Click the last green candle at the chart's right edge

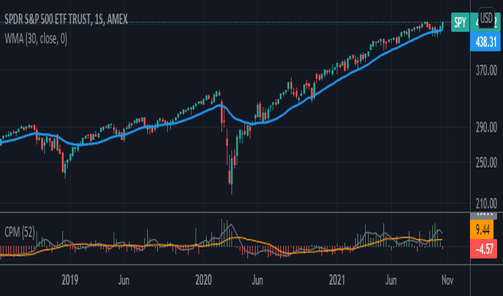[443, 26]
